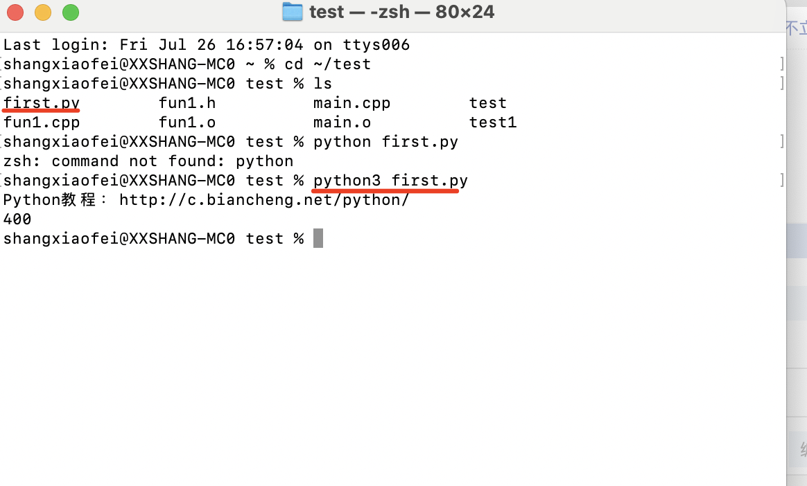
Task: Click the output value 400
Action: tap(17, 219)
